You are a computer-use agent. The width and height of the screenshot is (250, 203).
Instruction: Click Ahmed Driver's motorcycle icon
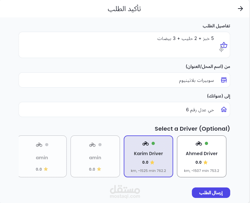199,144
